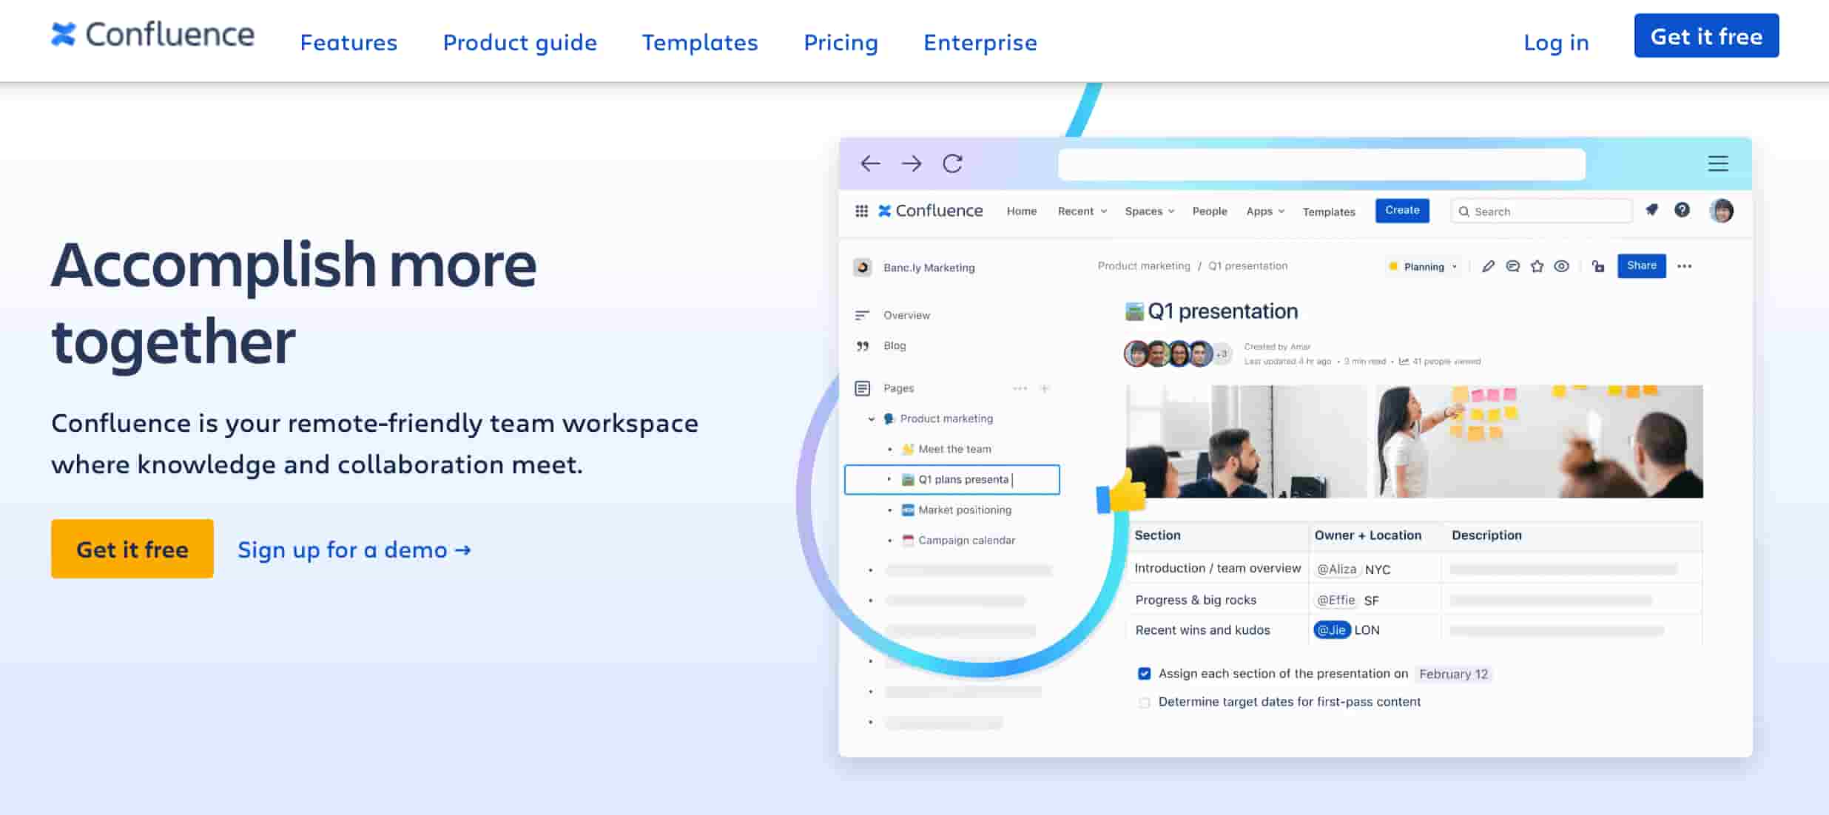Image resolution: width=1829 pixels, height=815 pixels.
Task: Click the Share button
Action: (1641, 266)
